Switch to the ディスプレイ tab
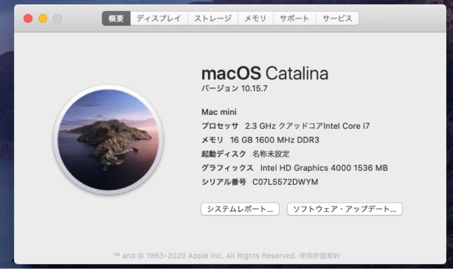 tap(159, 18)
